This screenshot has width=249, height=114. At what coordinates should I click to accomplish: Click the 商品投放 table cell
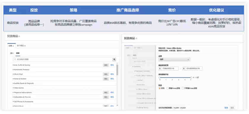click(x=13, y=23)
